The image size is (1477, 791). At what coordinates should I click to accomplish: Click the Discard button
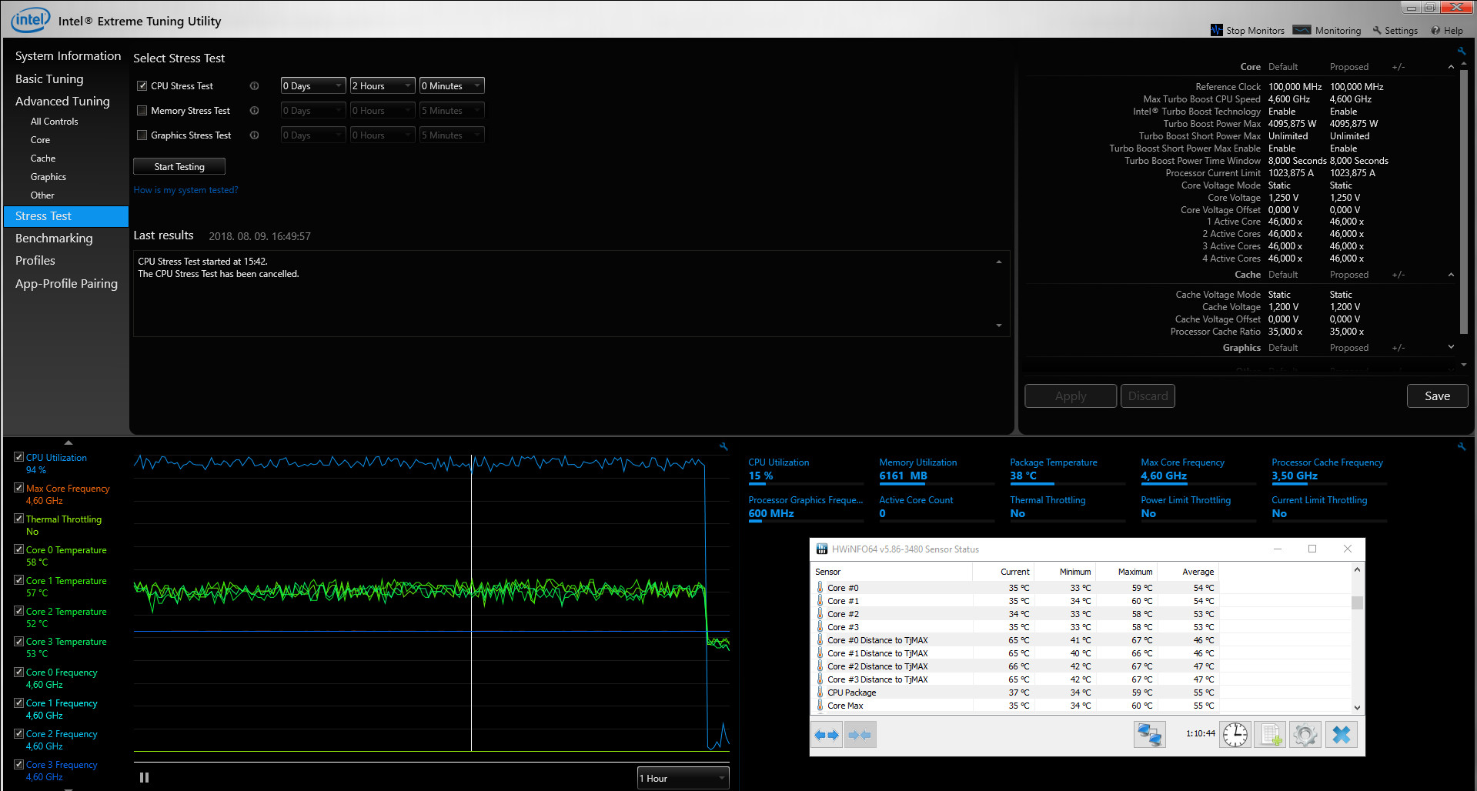point(1148,396)
